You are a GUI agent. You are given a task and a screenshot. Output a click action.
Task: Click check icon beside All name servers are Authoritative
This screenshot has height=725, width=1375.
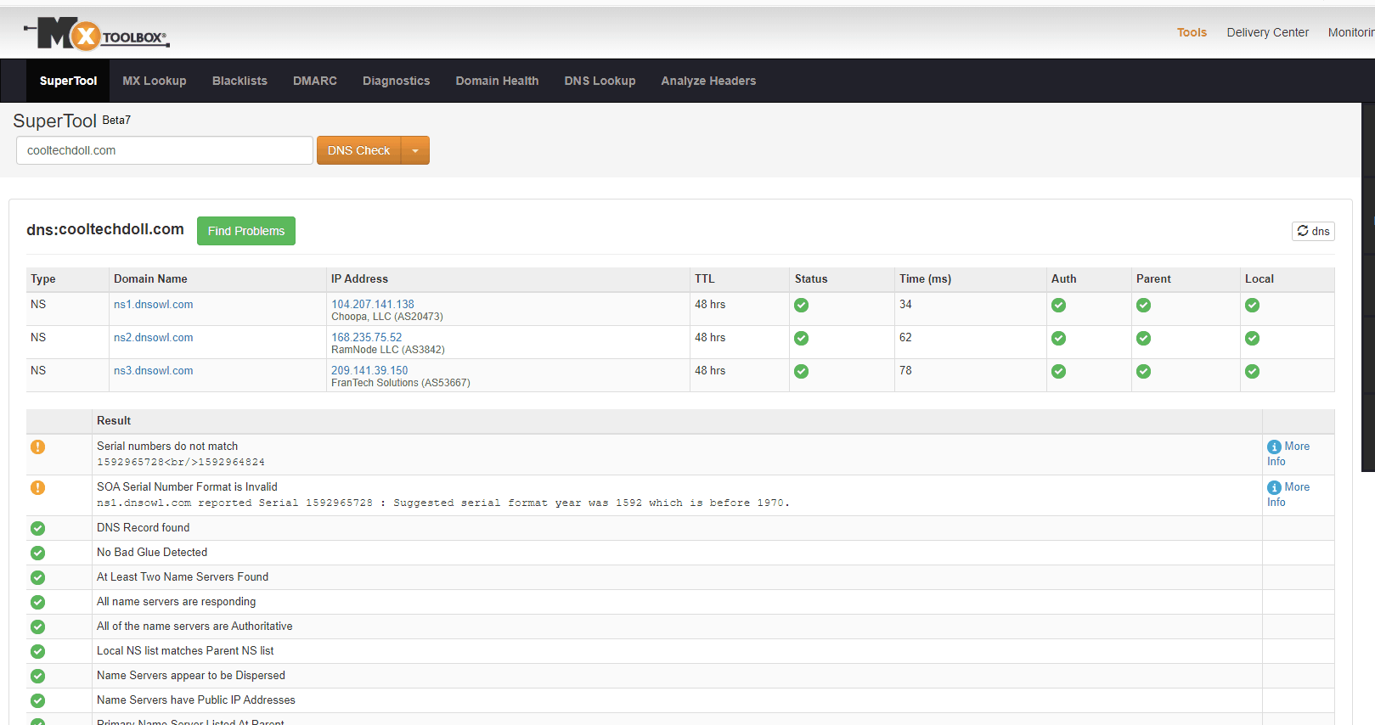click(x=37, y=627)
